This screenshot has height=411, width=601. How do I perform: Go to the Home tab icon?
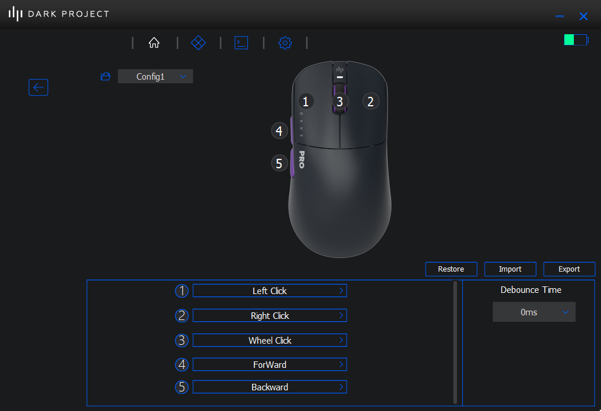point(154,43)
